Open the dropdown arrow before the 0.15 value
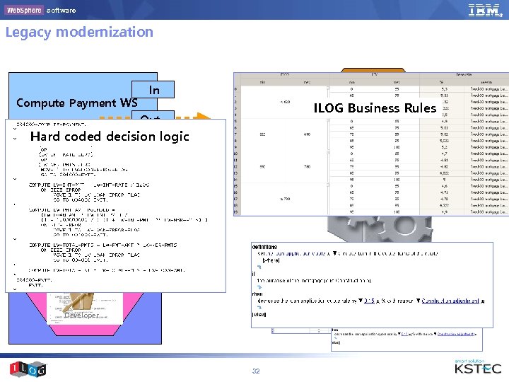The width and height of the screenshot is (509, 382). pos(361,301)
